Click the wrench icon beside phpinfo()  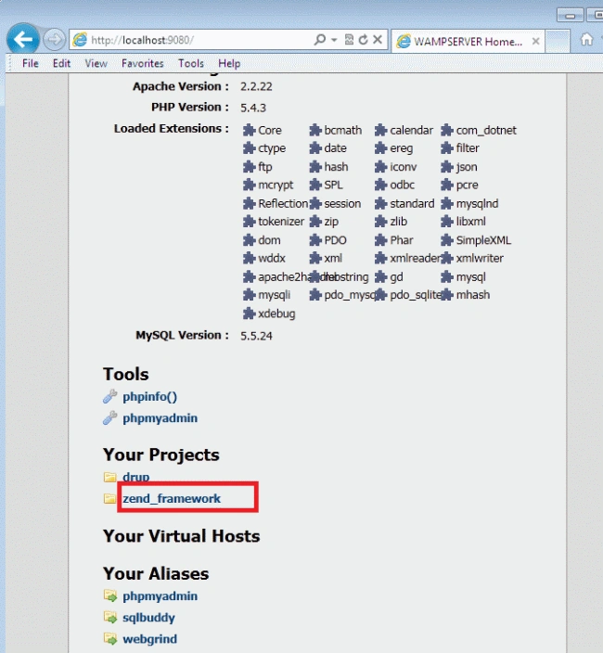110,396
